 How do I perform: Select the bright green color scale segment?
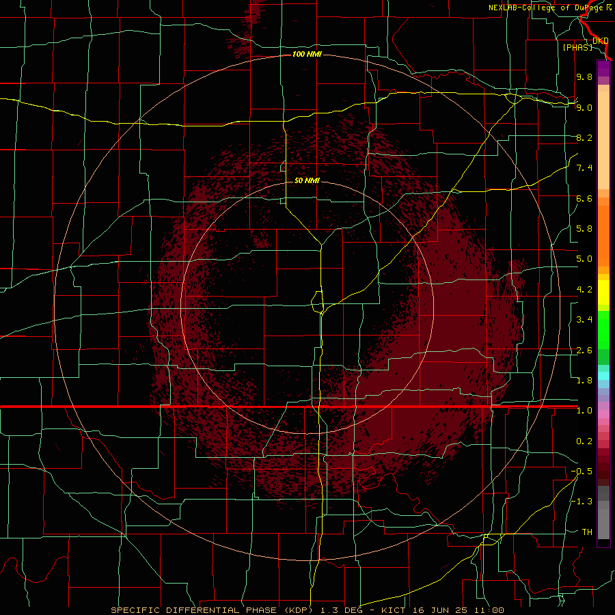tap(603, 331)
